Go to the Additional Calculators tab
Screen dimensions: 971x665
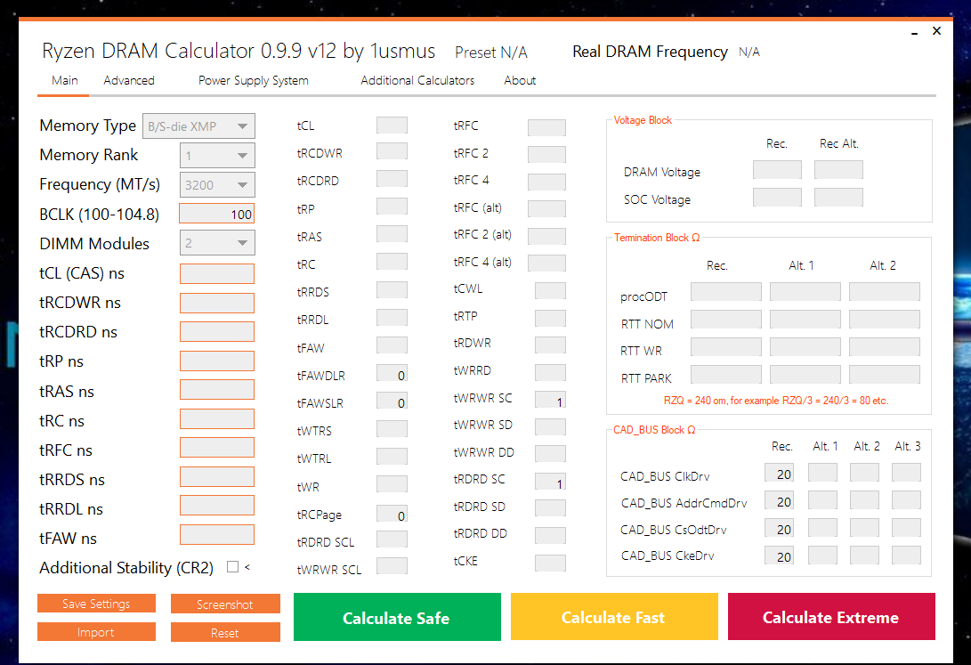tap(417, 80)
